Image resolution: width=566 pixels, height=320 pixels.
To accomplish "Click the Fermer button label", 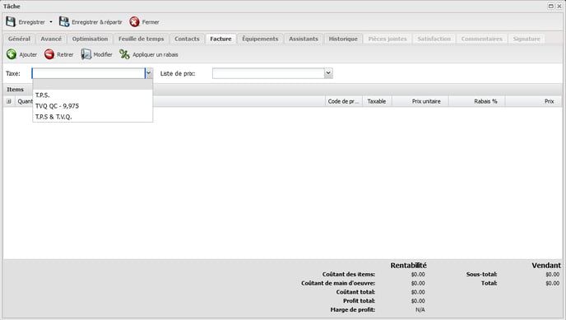I will [x=151, y=22].
